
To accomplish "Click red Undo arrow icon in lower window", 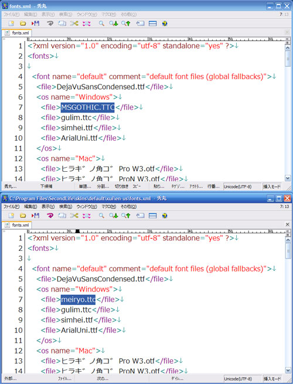I will (50, 216).
